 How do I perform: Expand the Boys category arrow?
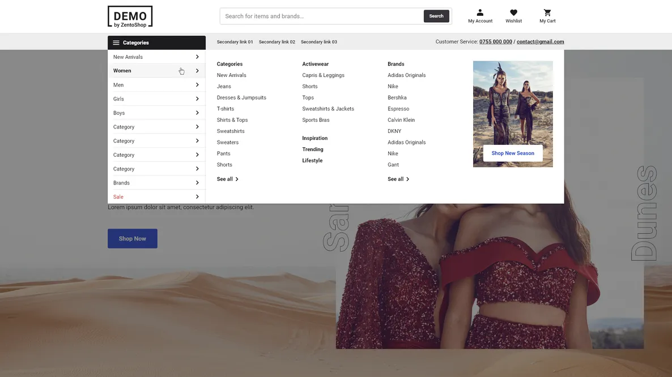(x=197, y=113)
